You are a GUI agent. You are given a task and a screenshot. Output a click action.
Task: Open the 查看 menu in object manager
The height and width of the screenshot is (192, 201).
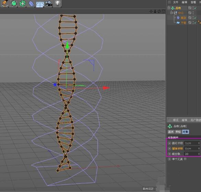point(193,2)
